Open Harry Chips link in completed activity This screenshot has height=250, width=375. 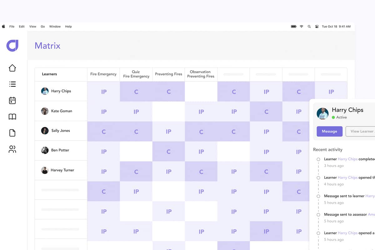coord(347,159)
